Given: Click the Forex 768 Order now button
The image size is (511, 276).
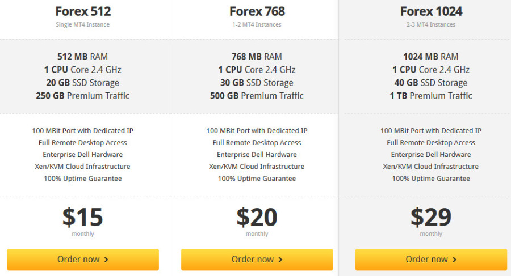Looking at the screenshot, I should pos(257,260).
